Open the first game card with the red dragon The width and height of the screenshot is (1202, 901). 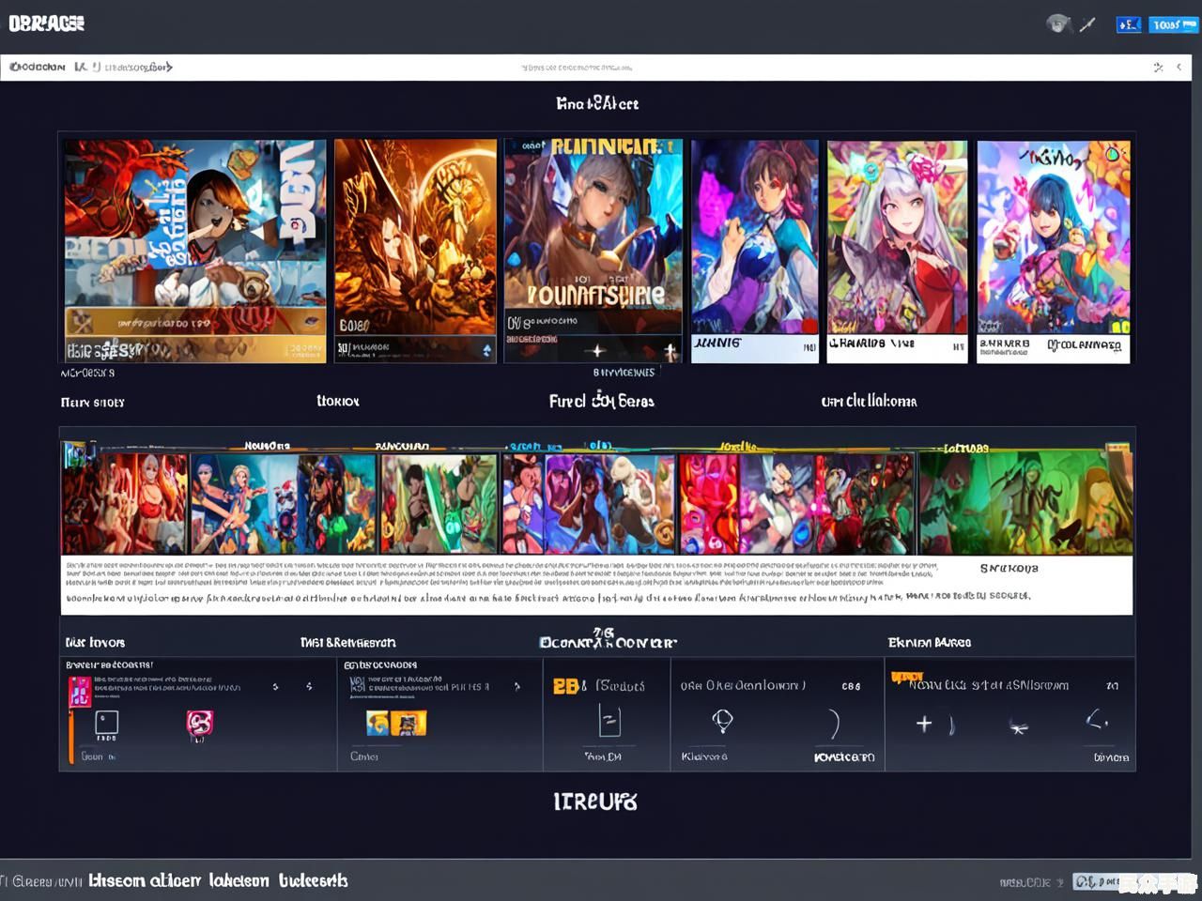pos(195,251)
